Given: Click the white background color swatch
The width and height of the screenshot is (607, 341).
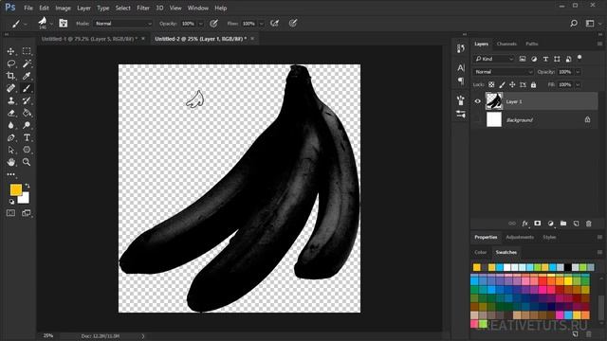Looking at the screenshot, I should [25, 199].
